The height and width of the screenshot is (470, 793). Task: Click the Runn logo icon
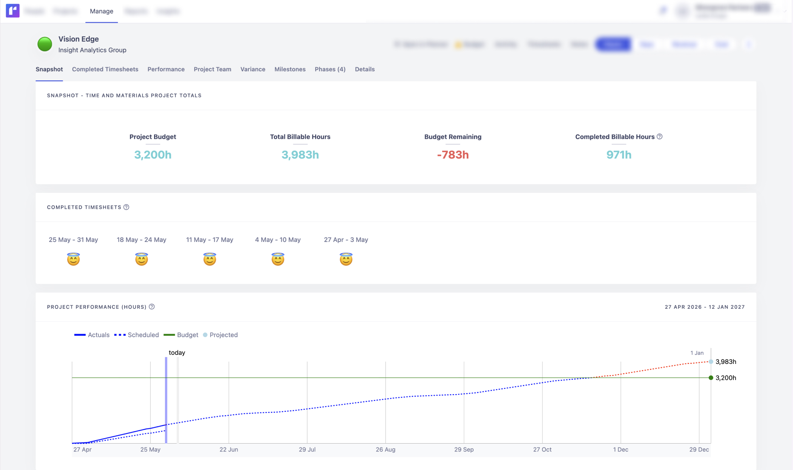point(12,11)
